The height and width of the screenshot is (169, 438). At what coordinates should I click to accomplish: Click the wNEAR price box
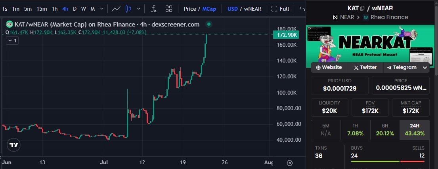coord(401,85)
